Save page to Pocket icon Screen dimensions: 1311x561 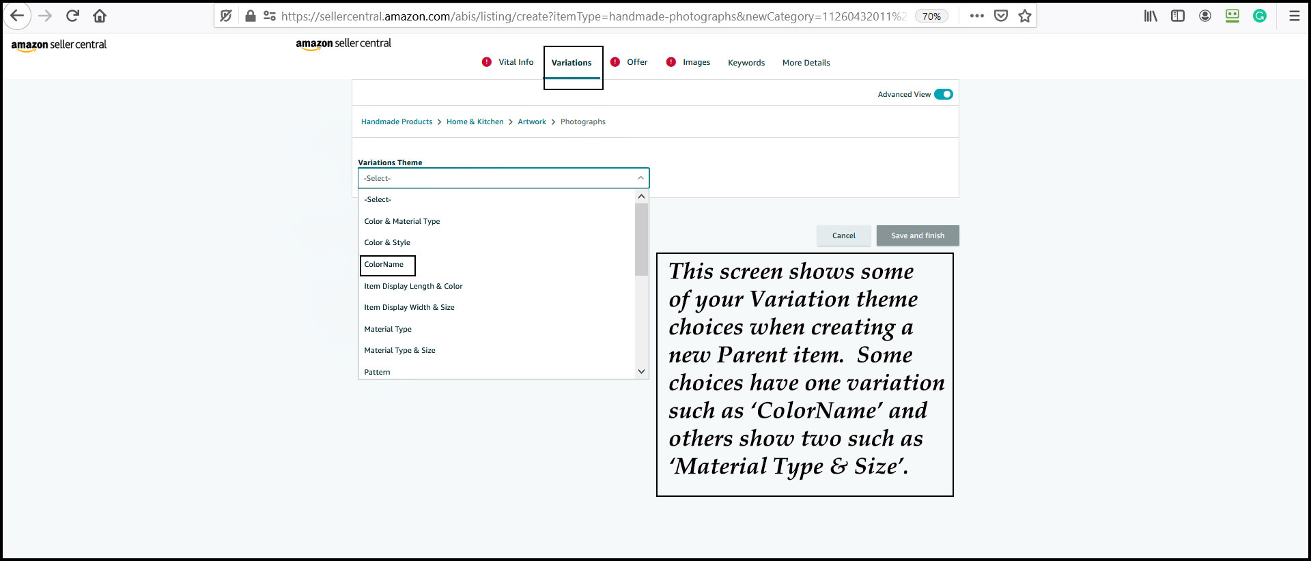1001,16
